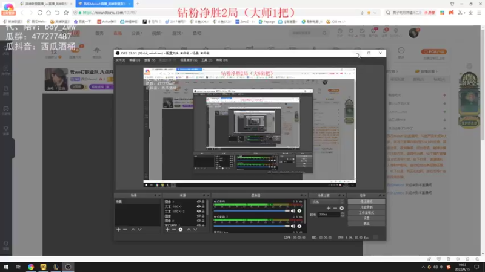Open the 编辑(E) menu in OBS

click(135, 60)
